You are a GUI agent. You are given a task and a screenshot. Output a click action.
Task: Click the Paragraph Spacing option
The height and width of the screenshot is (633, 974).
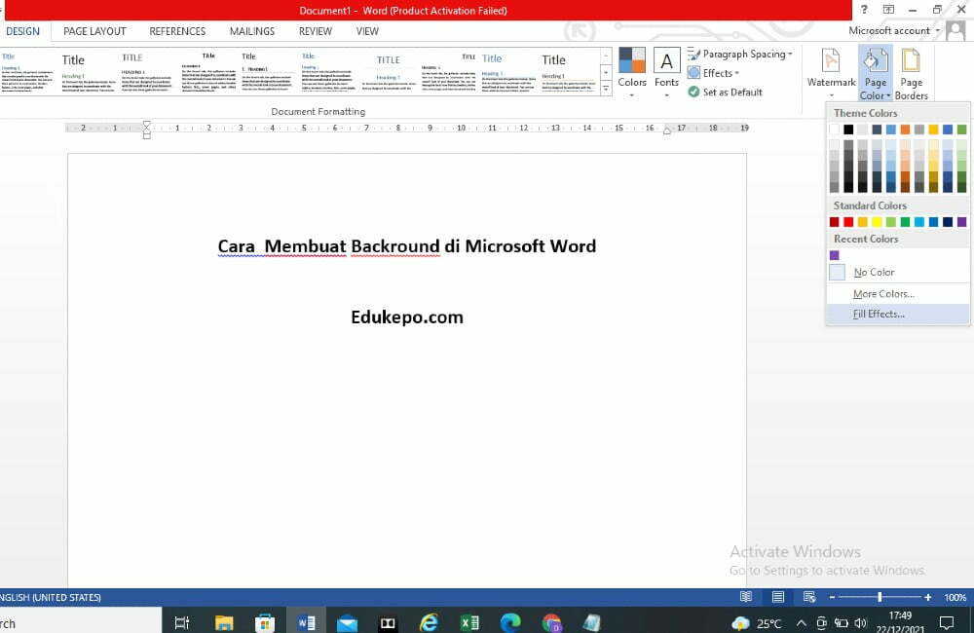pyautogui.click(x=739, y=54)
